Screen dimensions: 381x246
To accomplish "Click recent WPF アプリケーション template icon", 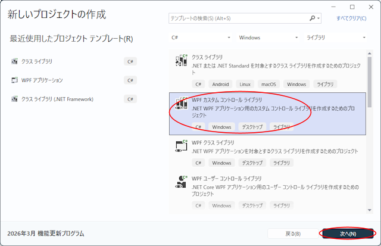I will [15, 80].
